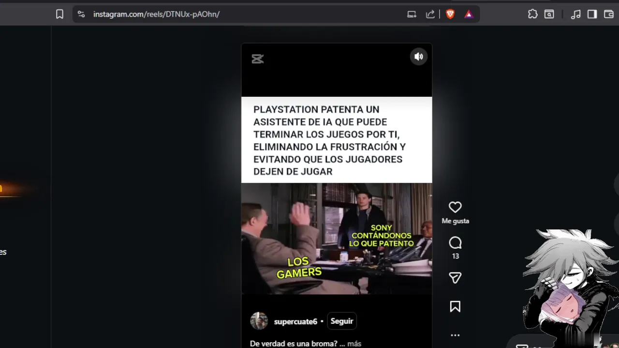Open the supercuate6 profile picture
The height and width of the screenshot is (348, 619).
point(259,321)
